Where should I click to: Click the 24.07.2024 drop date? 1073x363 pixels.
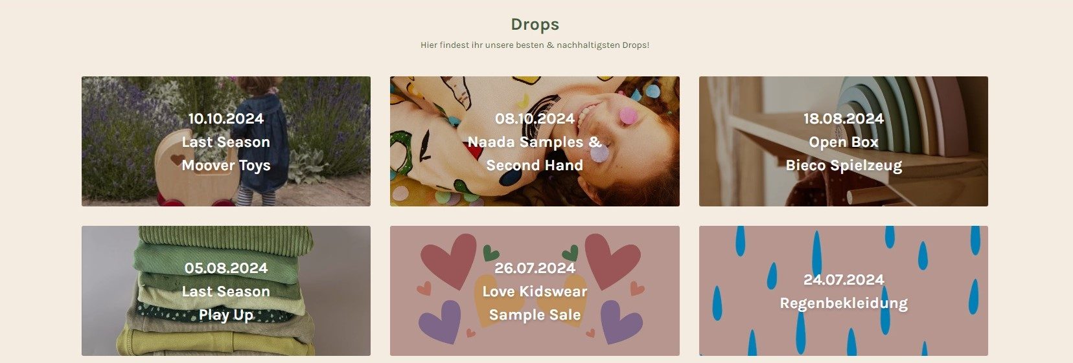[x=844, y=280]
